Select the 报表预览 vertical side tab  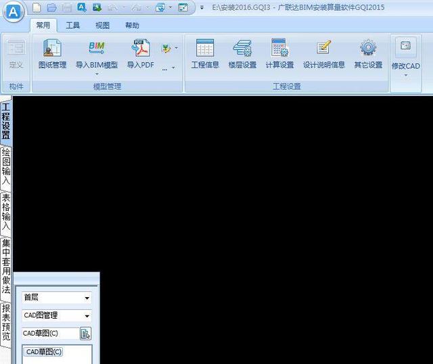(x=6, y=322)
